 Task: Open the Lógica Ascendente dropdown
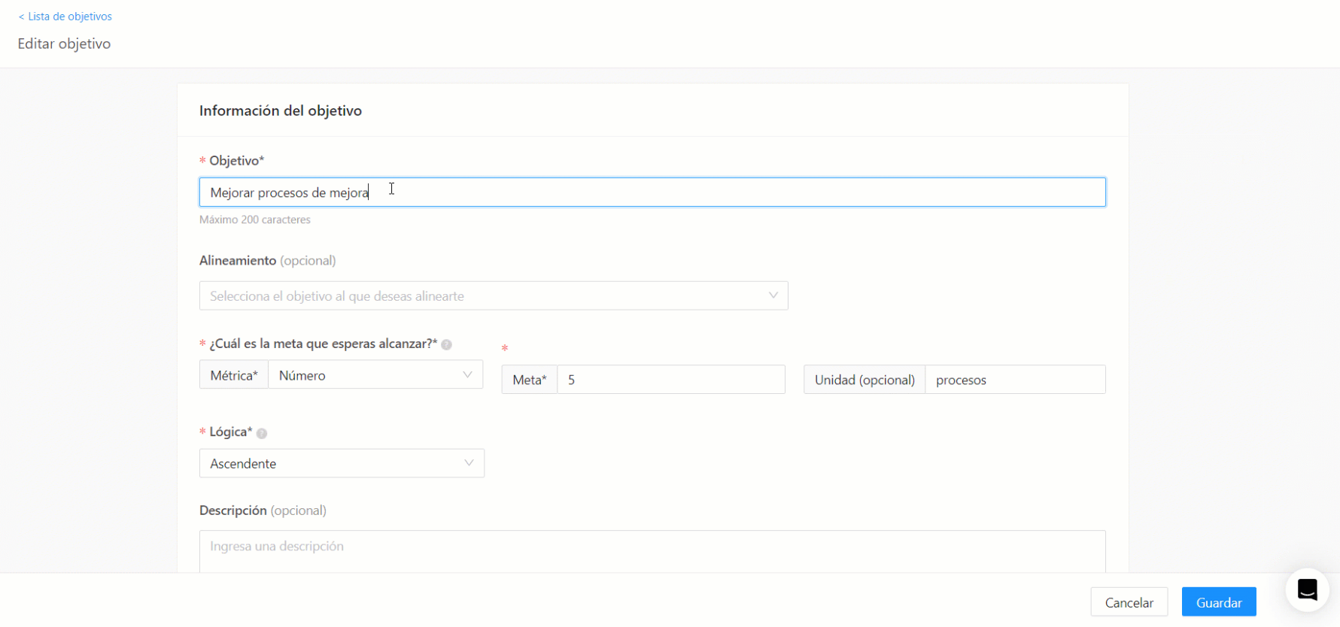coord(342,464)
